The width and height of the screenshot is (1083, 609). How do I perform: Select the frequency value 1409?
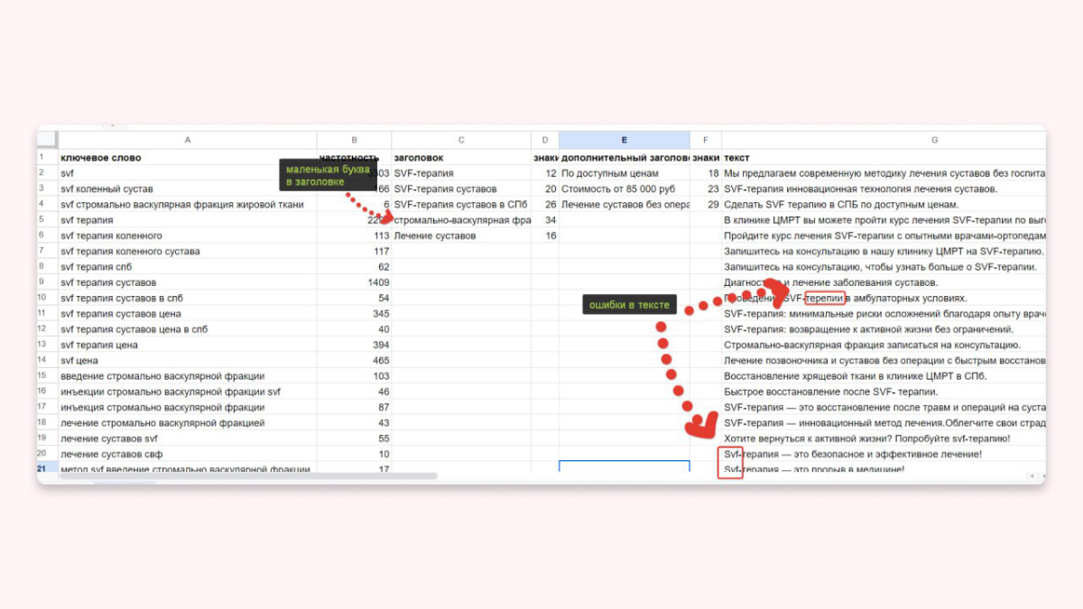coord(354,282)
